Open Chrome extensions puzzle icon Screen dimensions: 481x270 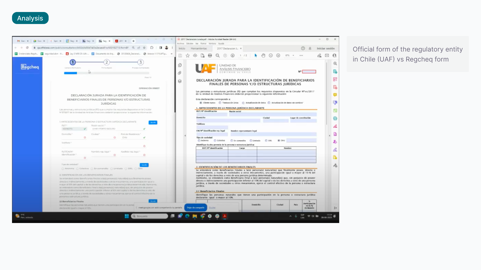point(152,47)
